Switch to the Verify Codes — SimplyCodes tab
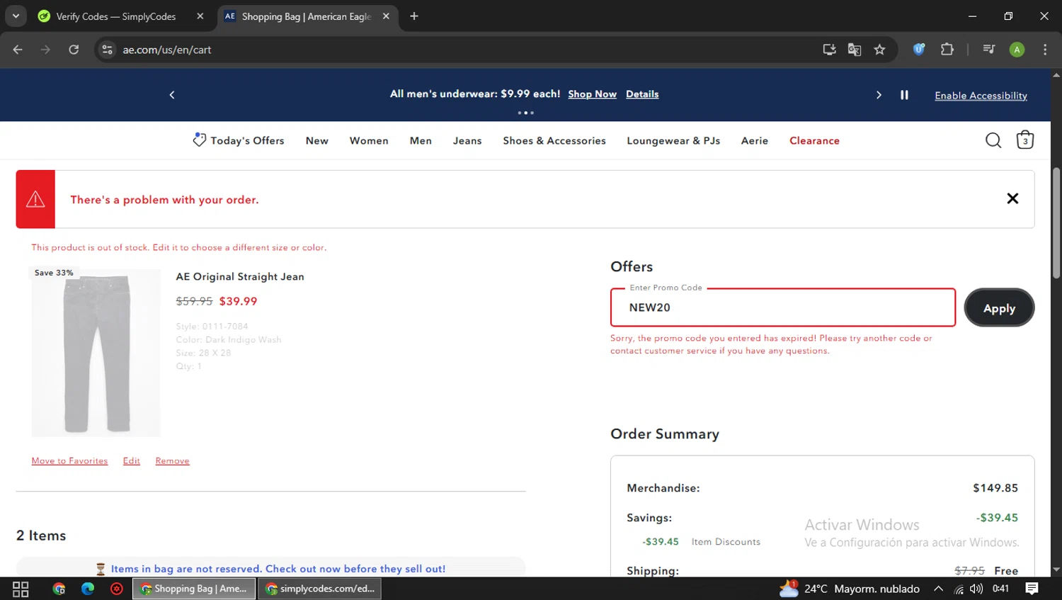 coord(116,16)
